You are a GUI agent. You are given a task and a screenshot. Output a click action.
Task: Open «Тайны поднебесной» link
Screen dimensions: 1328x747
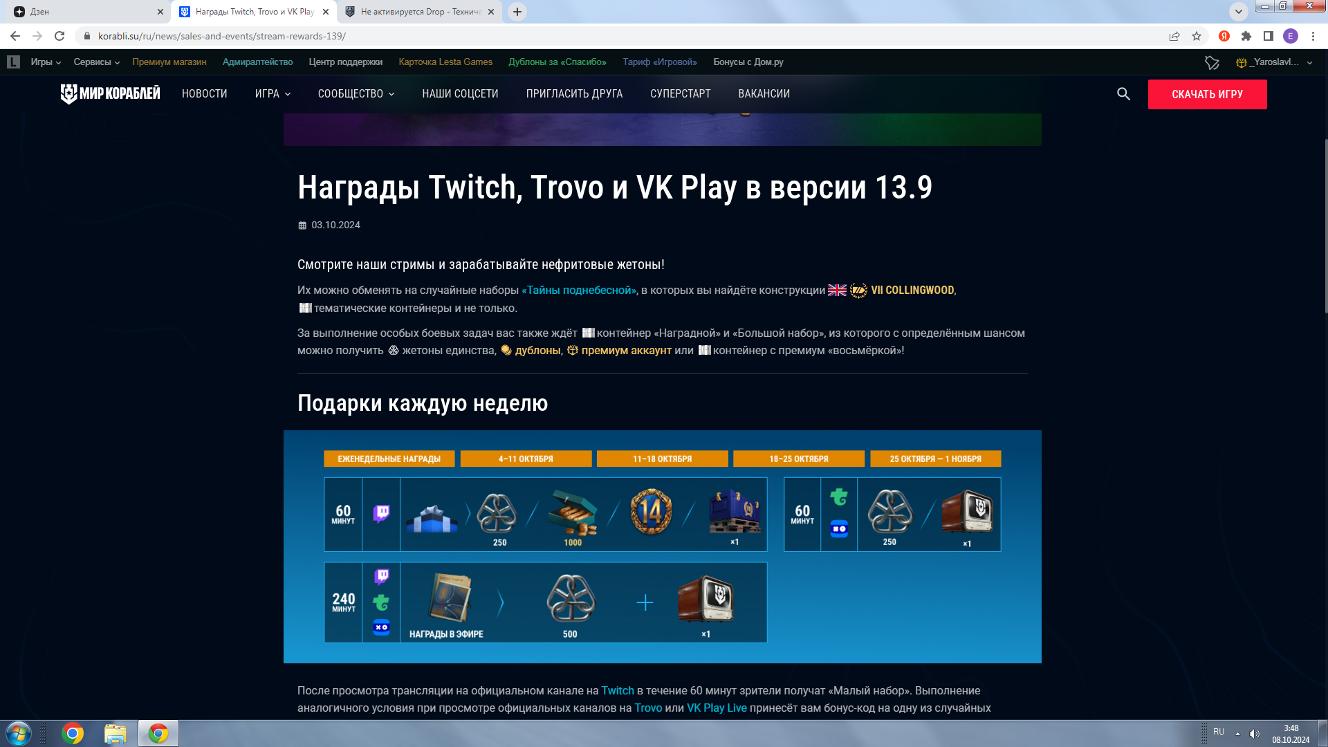pyautogui.click(x=579, y=290)
